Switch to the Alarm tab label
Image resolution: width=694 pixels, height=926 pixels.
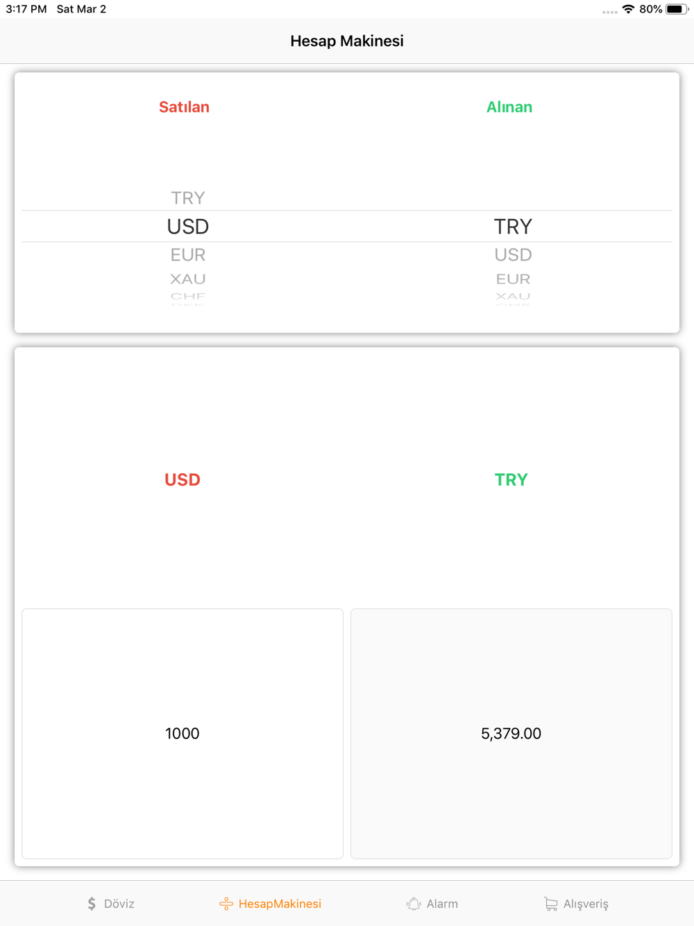coord(442,904)
